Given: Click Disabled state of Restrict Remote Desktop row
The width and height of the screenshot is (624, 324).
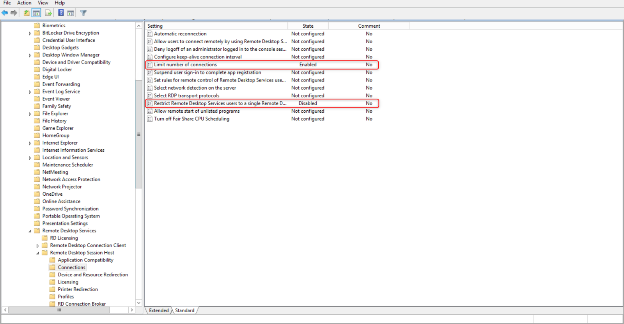Looking at the screenshot, I should (308, 103).
